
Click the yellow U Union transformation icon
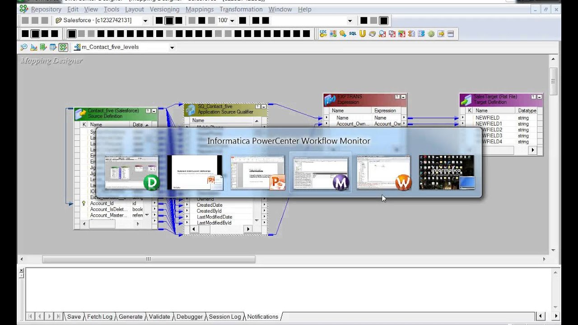pos(363,33)
